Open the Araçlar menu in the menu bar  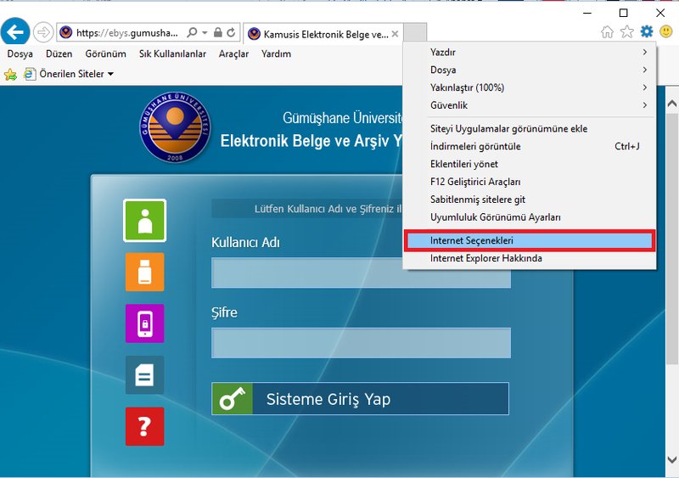(233, 53)
